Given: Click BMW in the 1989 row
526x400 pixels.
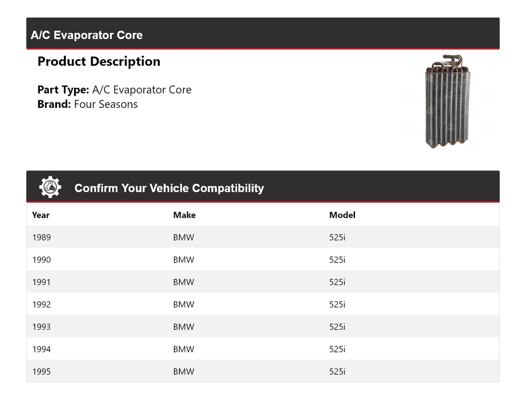Looking at the screenshot, I should (184, 237).
